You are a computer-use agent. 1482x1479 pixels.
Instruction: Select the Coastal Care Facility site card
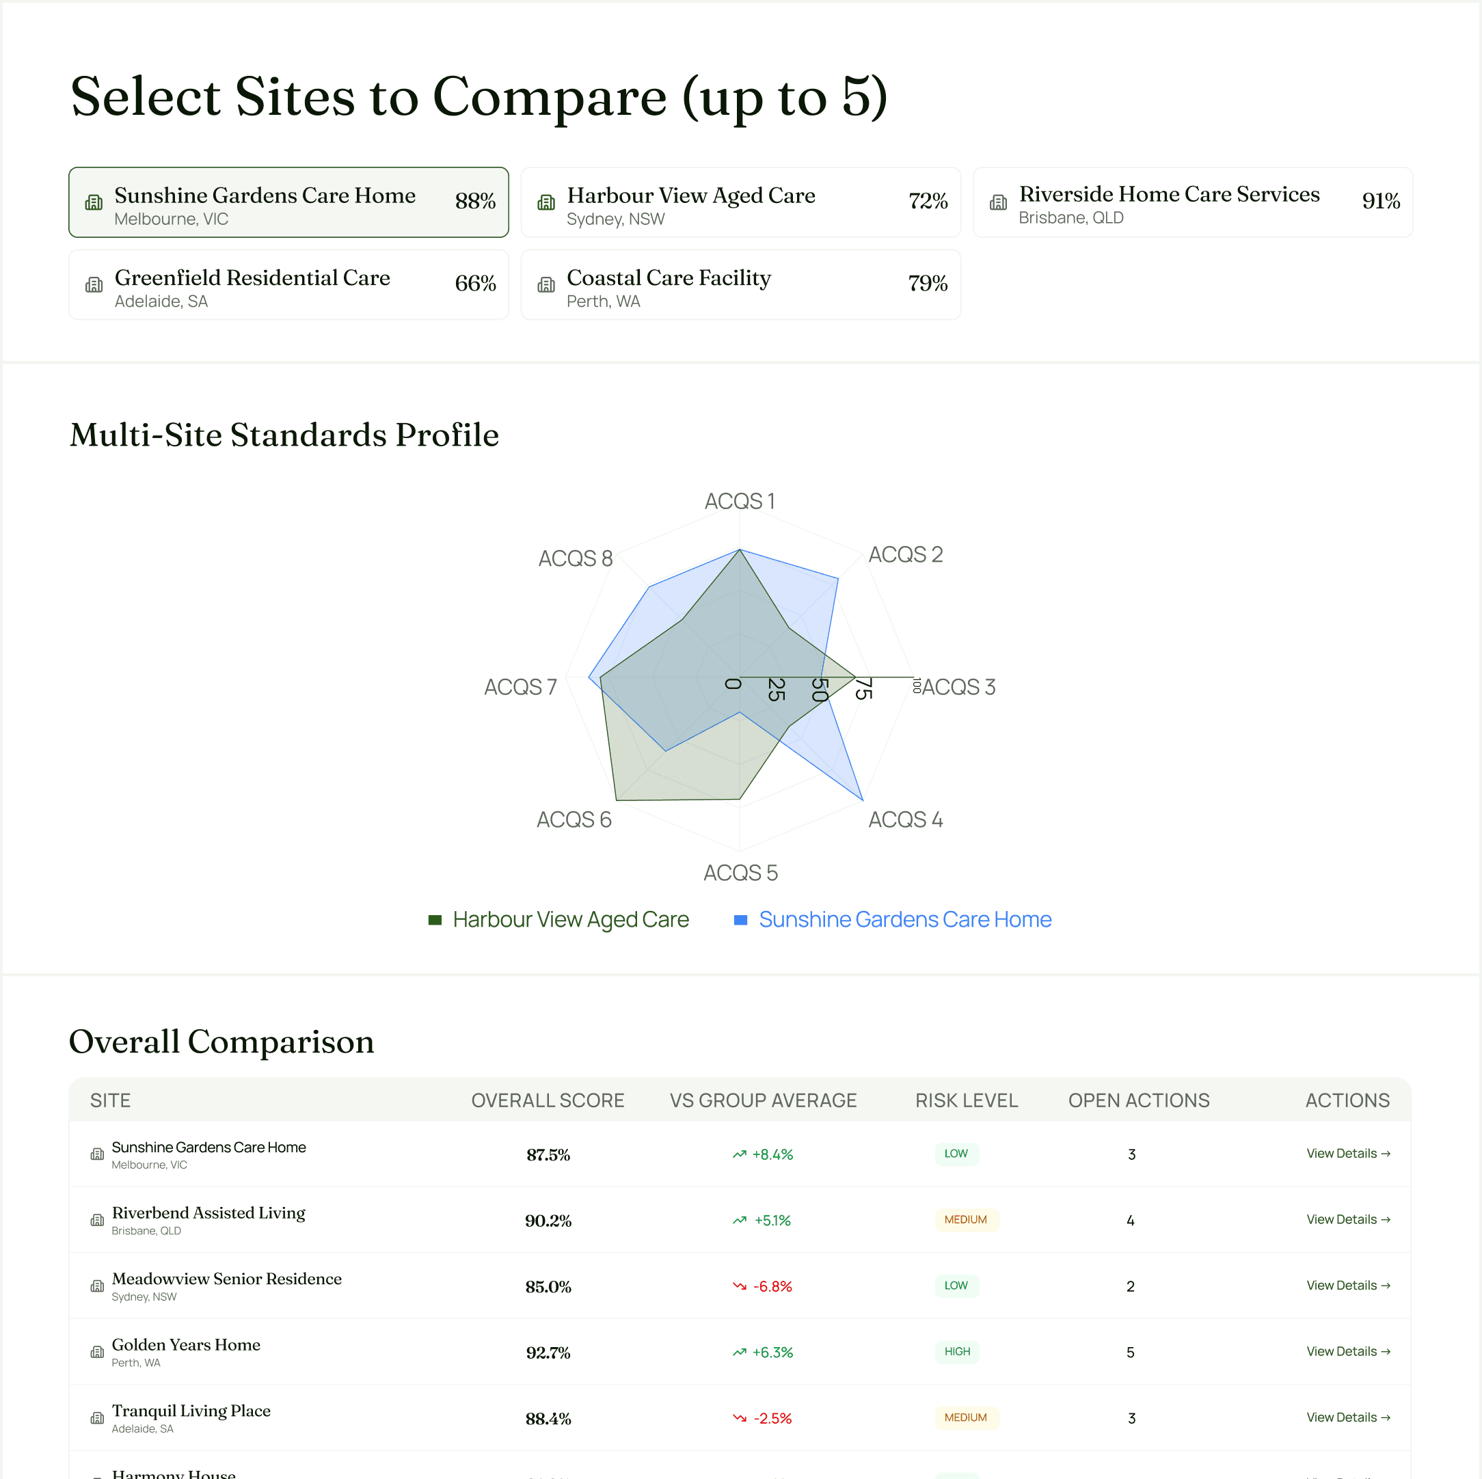tap(740, 284)
